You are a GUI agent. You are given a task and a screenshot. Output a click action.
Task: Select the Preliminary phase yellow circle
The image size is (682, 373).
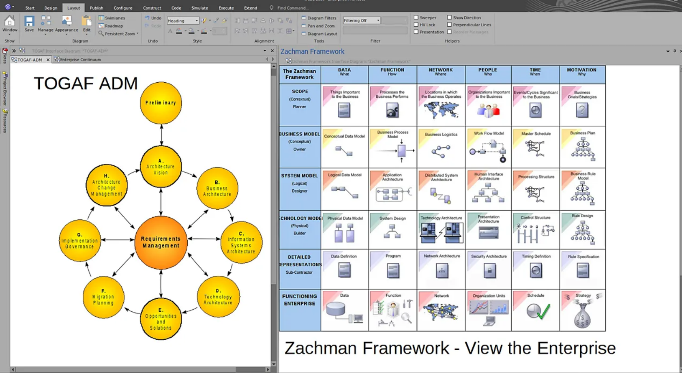point(161,103)
